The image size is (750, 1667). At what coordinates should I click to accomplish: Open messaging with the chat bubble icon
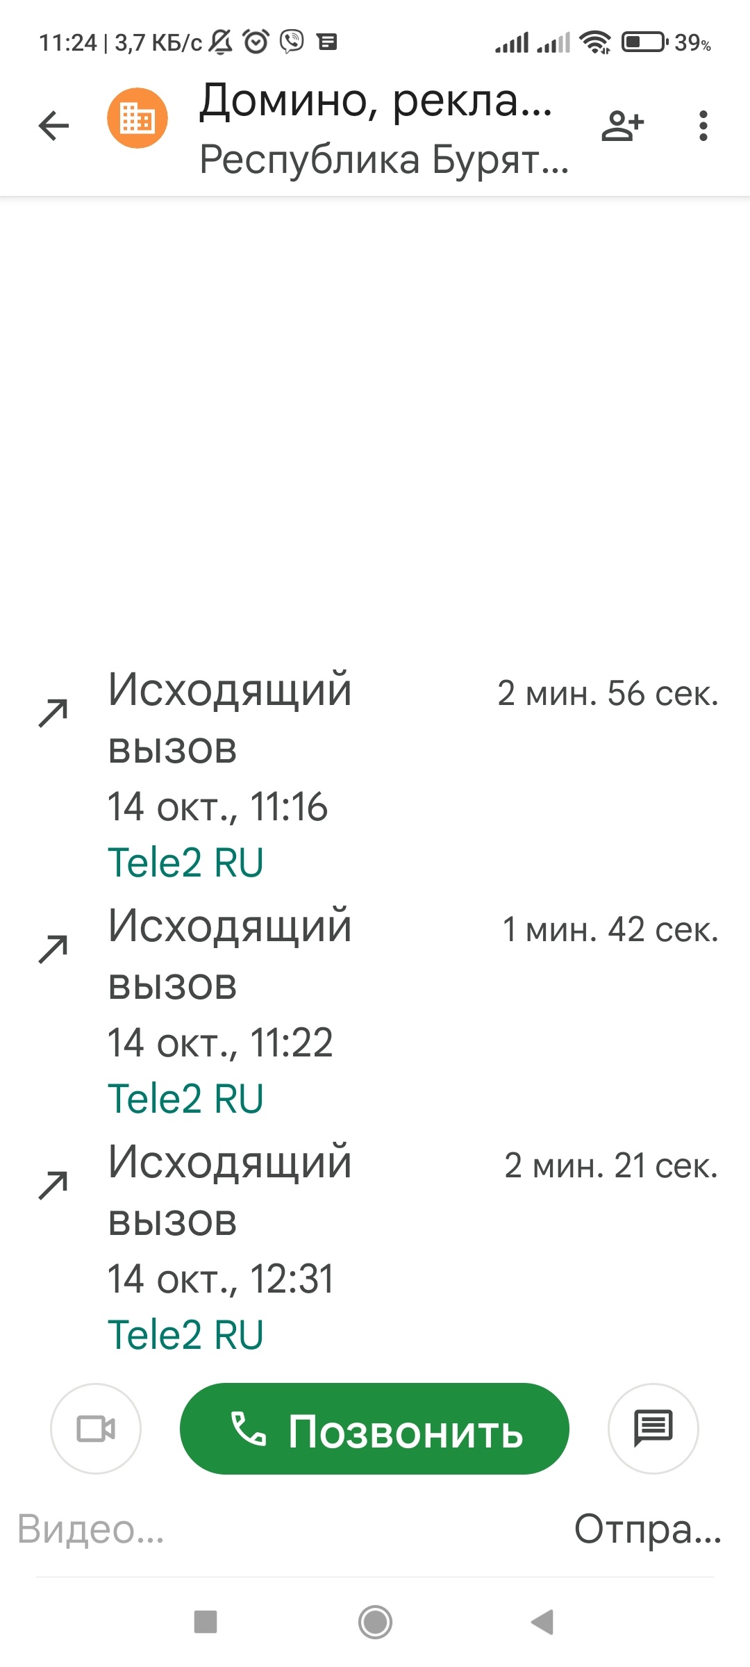[x=653, y=1429]
